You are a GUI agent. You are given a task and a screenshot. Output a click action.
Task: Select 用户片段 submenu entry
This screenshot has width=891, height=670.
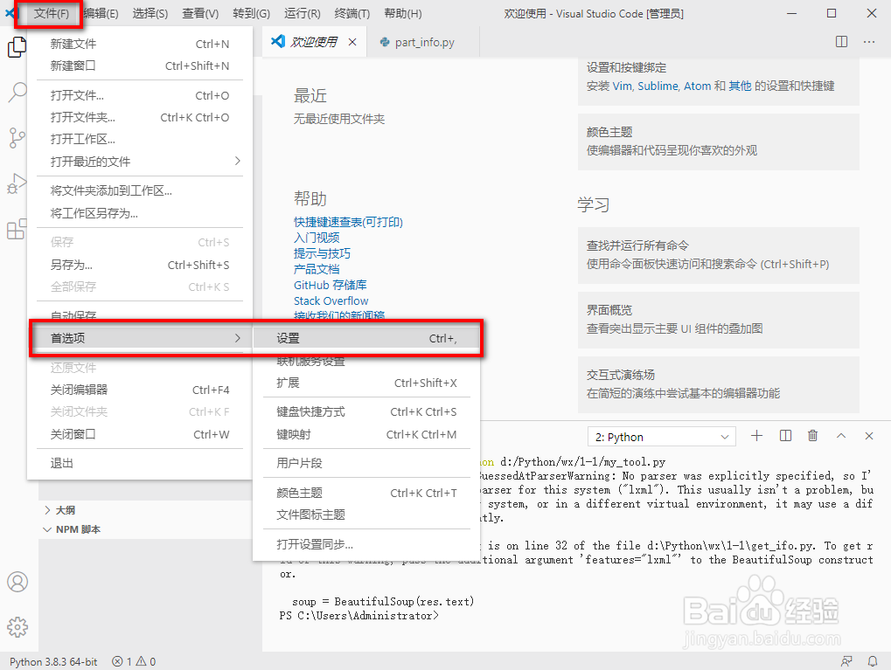(366, 463)
